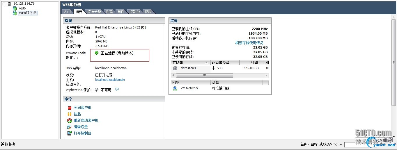Click the VM Network icon
The width and height of the screenshot is (397, 150).
pyautogui.click(x=175, y=88)
